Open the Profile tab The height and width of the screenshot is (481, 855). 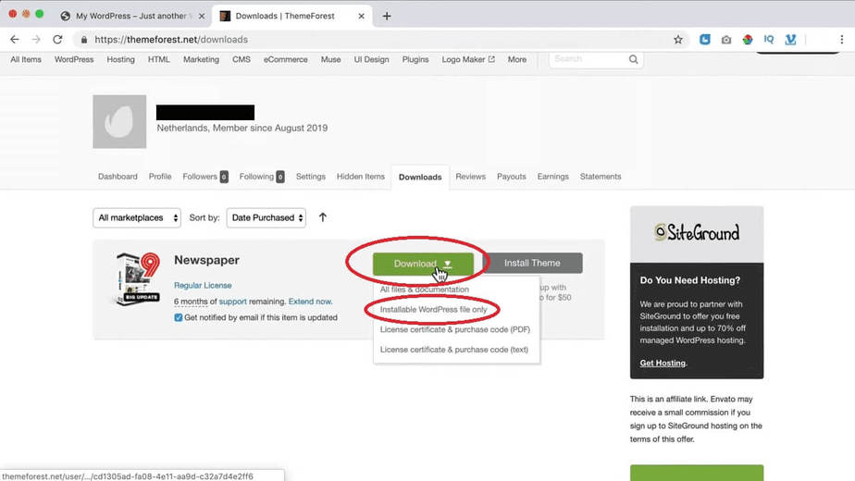click(160, 177)
